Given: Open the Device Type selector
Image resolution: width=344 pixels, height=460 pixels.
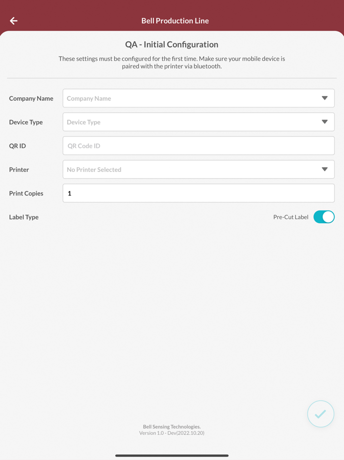Looking at the screenshot, I should tap(198, 122).
